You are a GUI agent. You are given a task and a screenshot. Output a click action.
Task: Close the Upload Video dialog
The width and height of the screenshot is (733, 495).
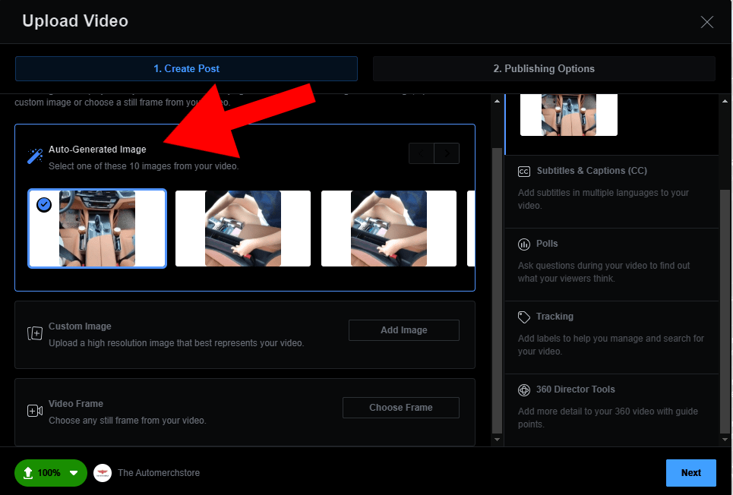707,22
